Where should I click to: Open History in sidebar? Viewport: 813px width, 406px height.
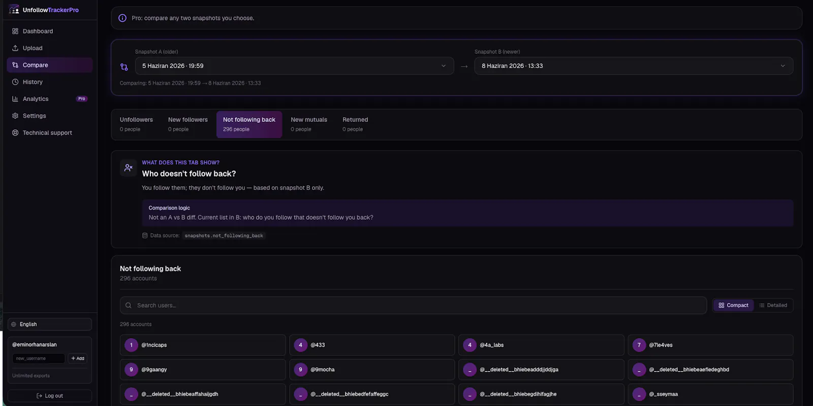[x=50, y=82]
